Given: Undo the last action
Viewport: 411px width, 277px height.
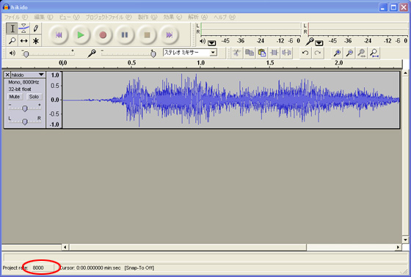Looking at the screenshot, I should tap(305, 53).
